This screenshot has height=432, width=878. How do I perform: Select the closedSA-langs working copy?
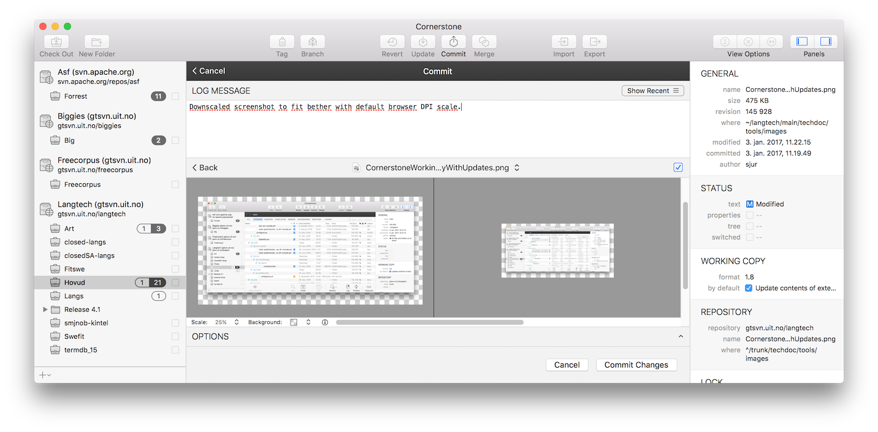110,256
